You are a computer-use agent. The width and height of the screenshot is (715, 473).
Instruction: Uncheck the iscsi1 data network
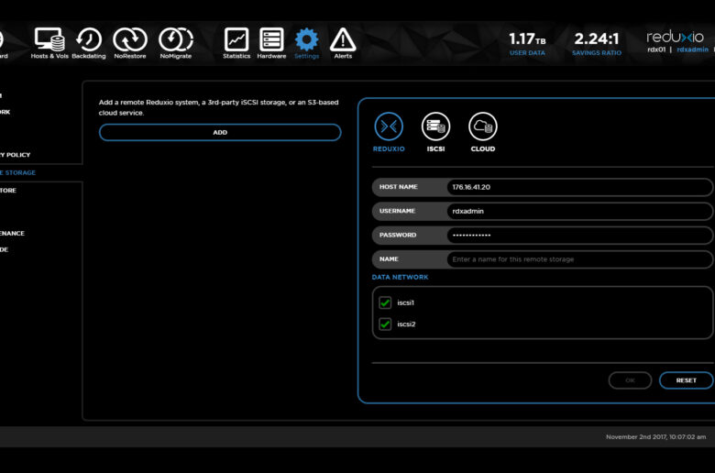click(385, 302)
